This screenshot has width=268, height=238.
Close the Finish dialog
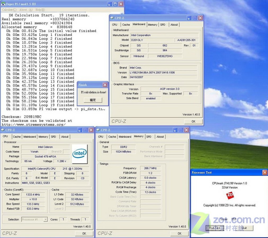(105, 85)
